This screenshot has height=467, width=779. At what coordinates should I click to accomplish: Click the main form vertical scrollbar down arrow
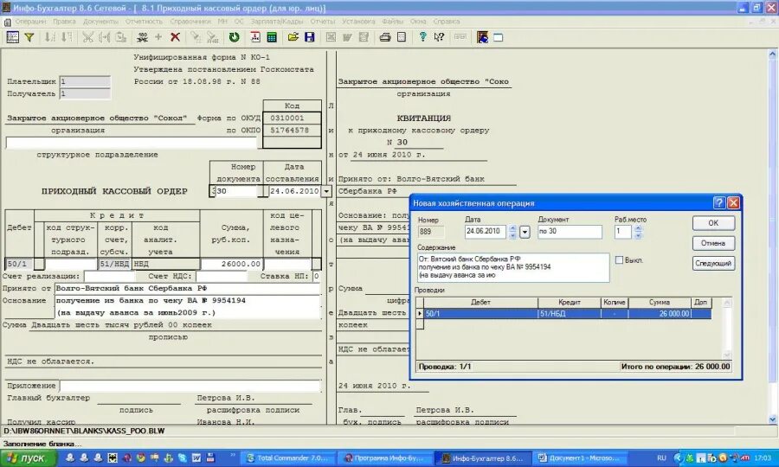click(773, 419)
